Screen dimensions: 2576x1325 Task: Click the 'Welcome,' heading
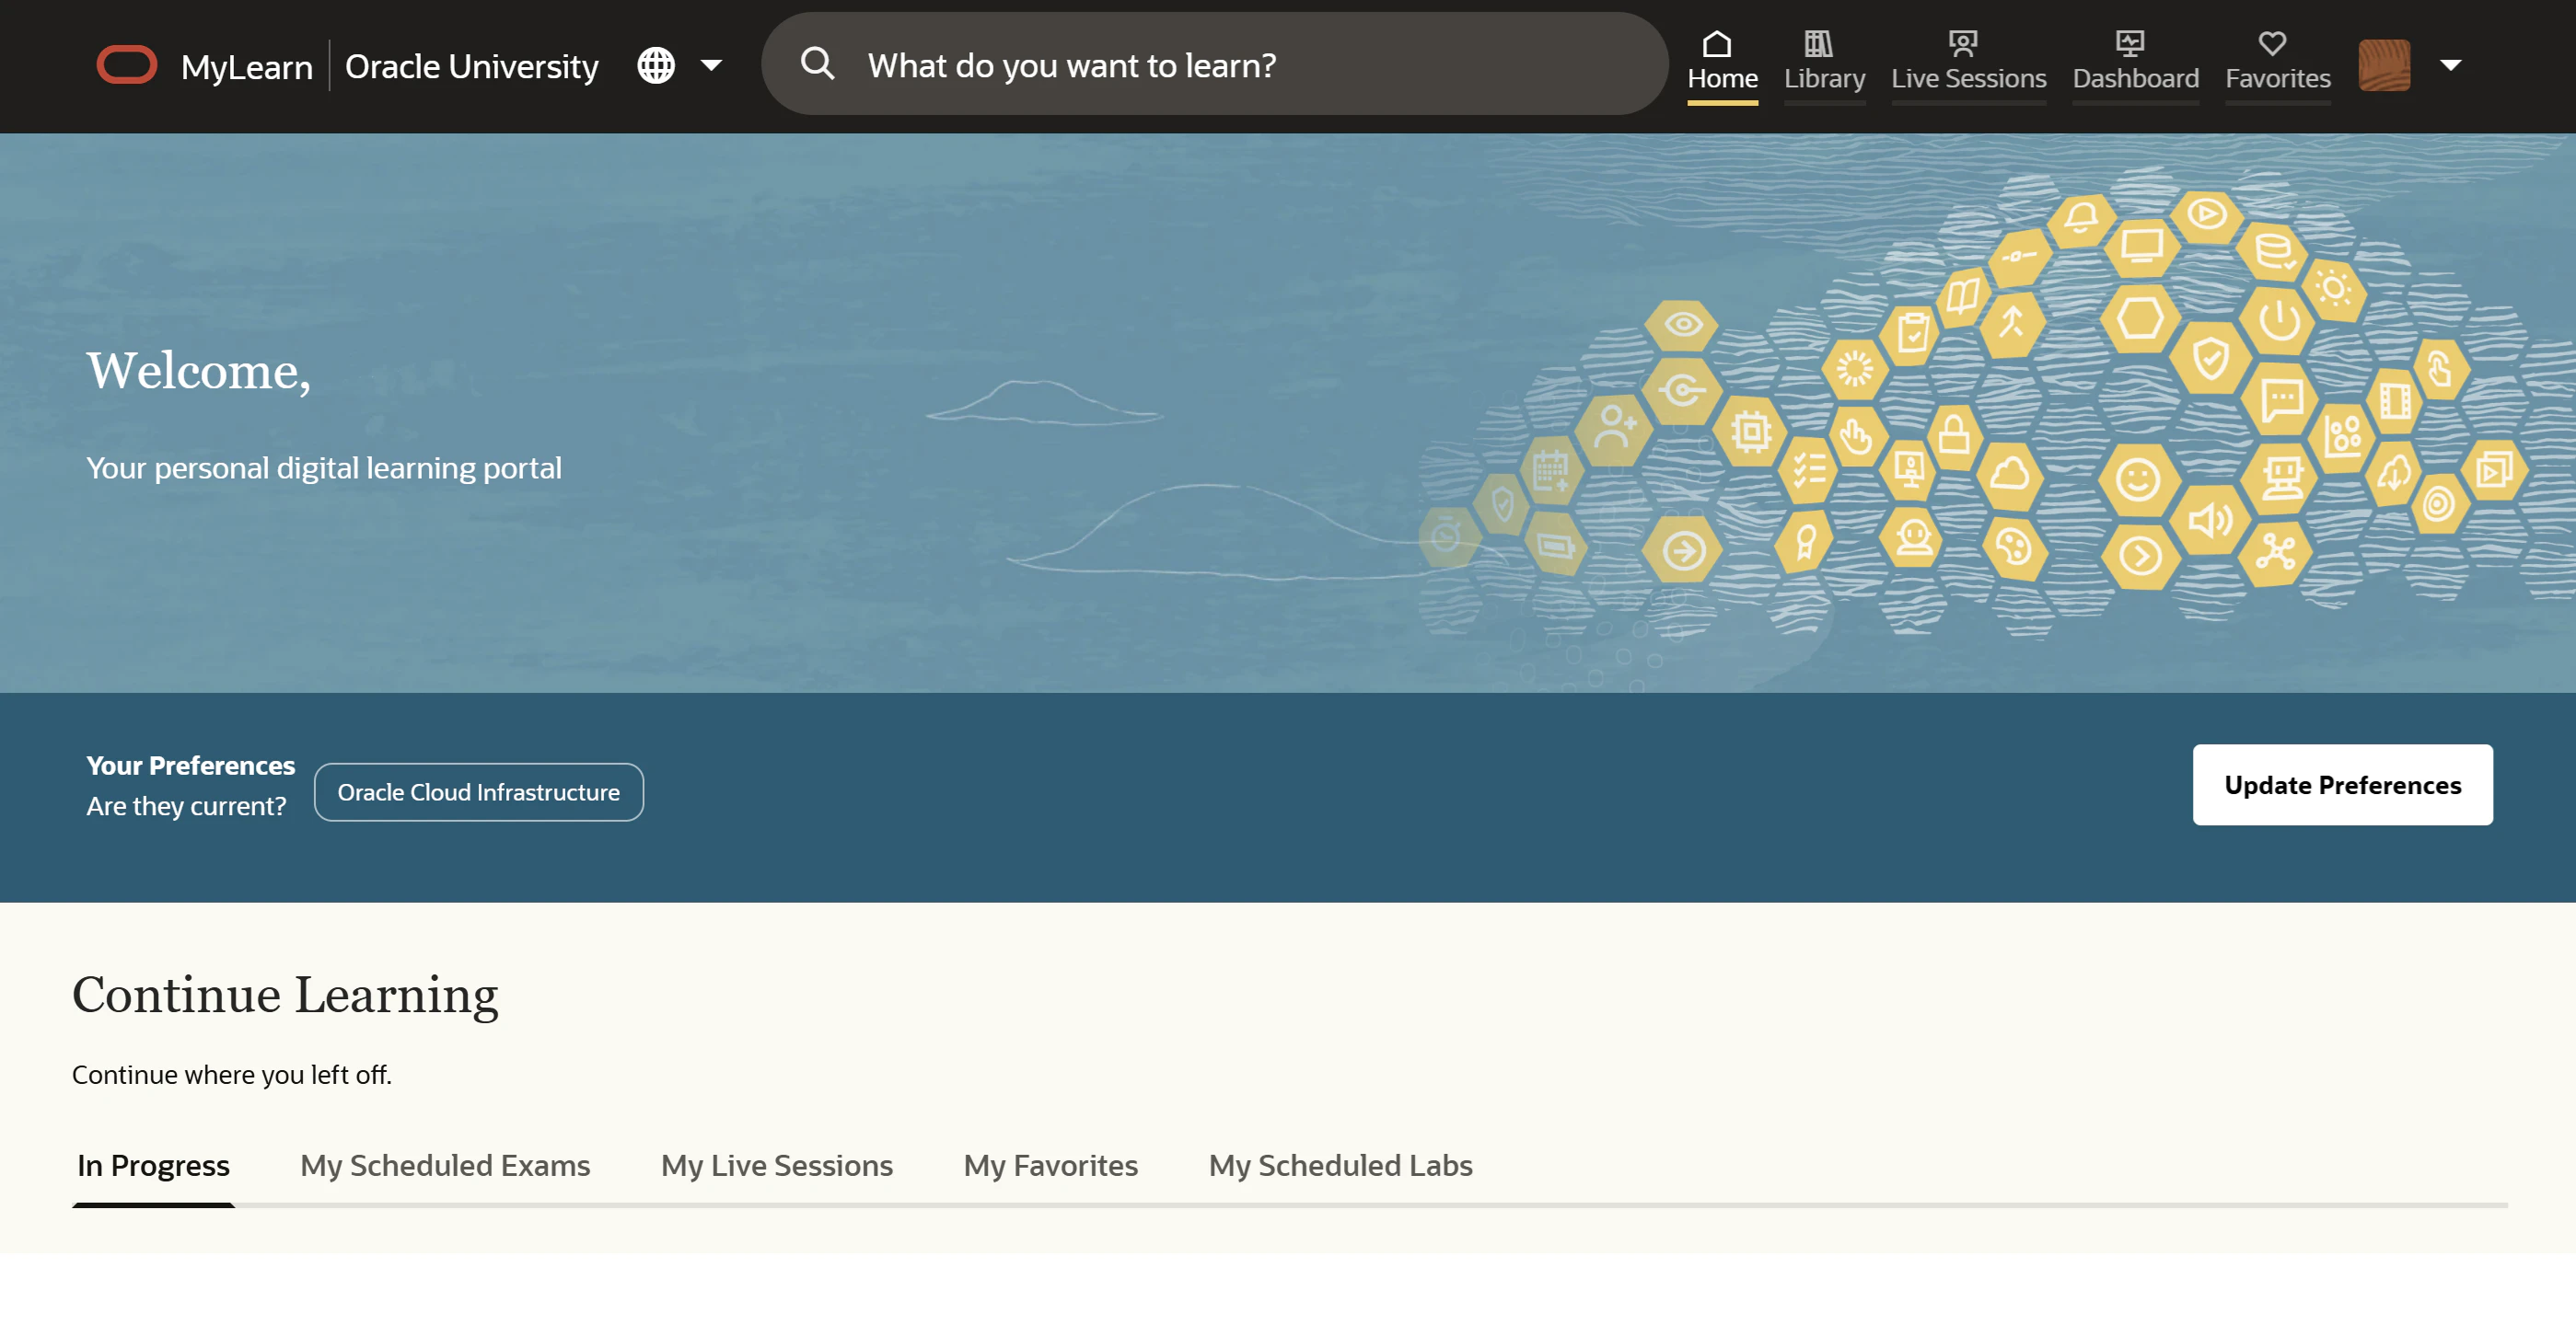[x=199, y=372]
